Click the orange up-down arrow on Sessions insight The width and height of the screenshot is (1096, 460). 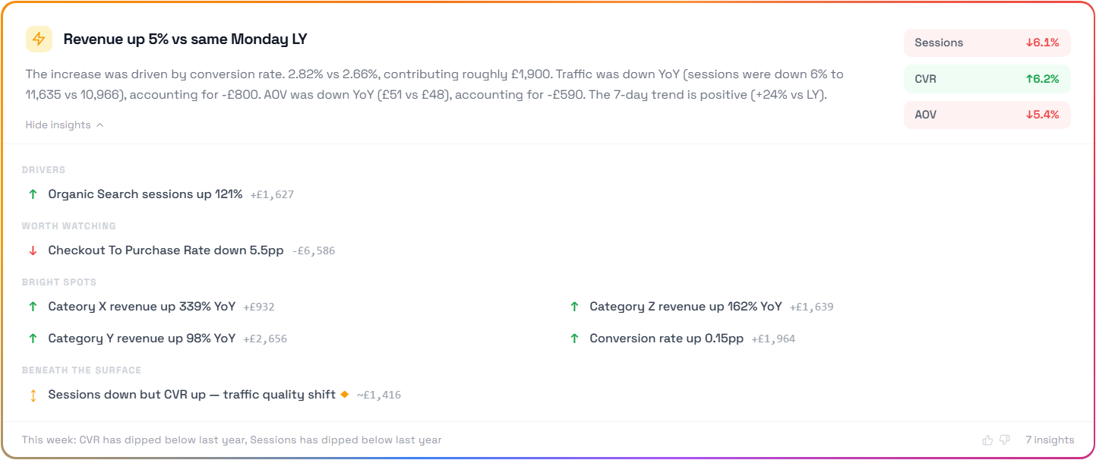coord(33,394)
